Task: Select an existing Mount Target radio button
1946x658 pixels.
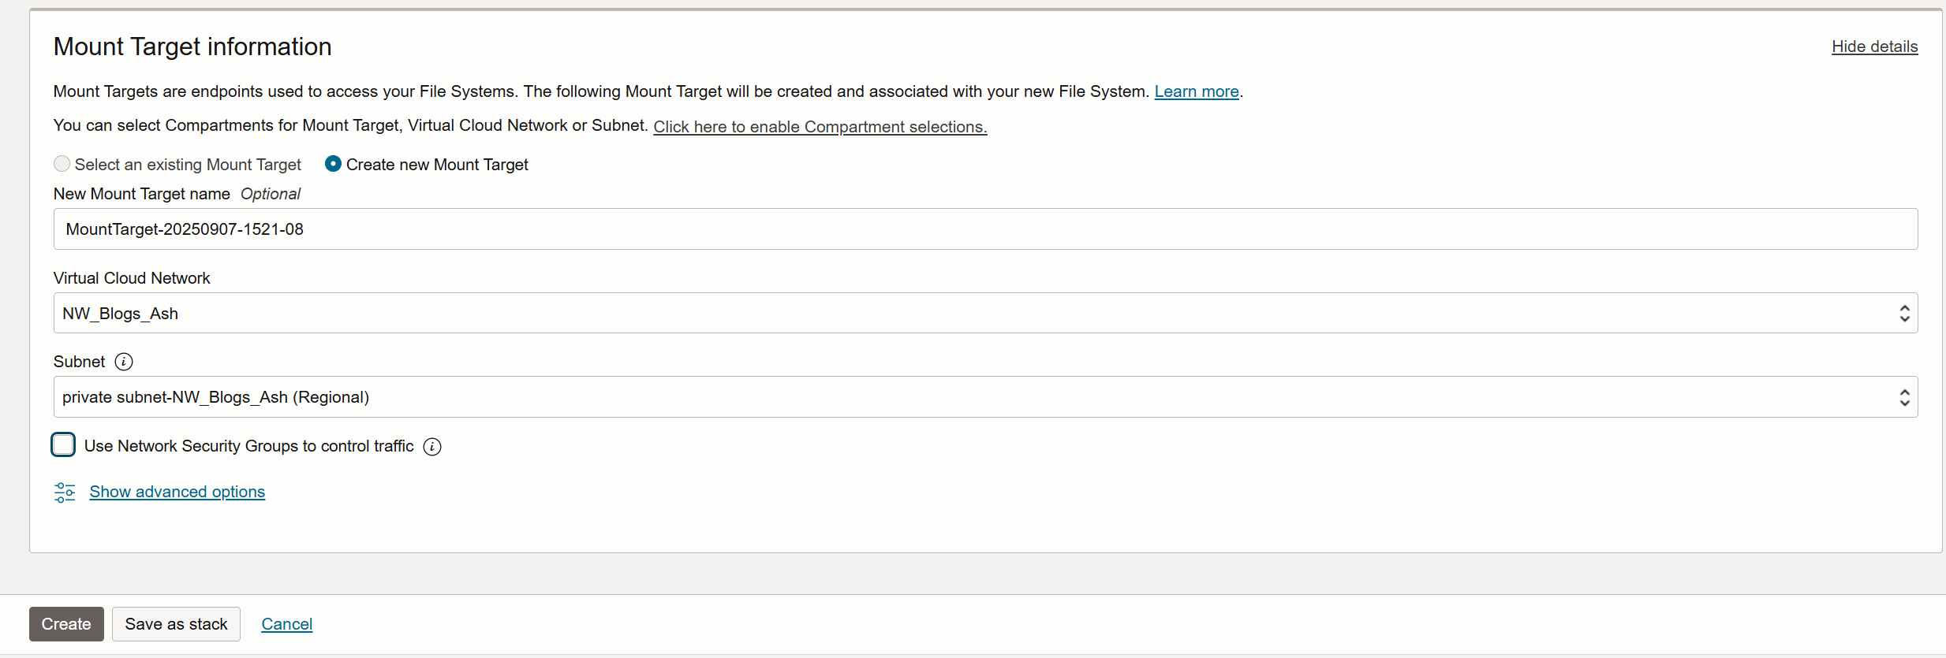Action: point(62,164)
